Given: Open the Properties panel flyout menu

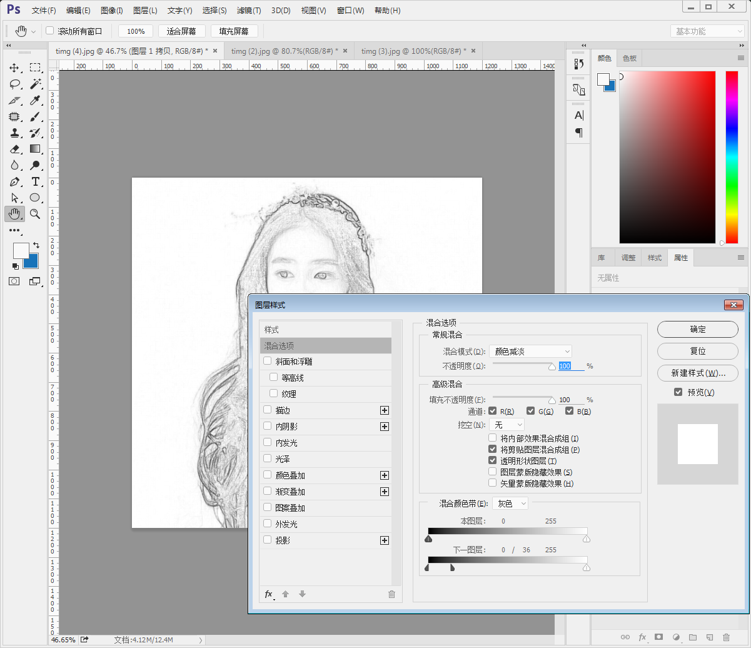Looking at the screenshot, I should (741, 258).
